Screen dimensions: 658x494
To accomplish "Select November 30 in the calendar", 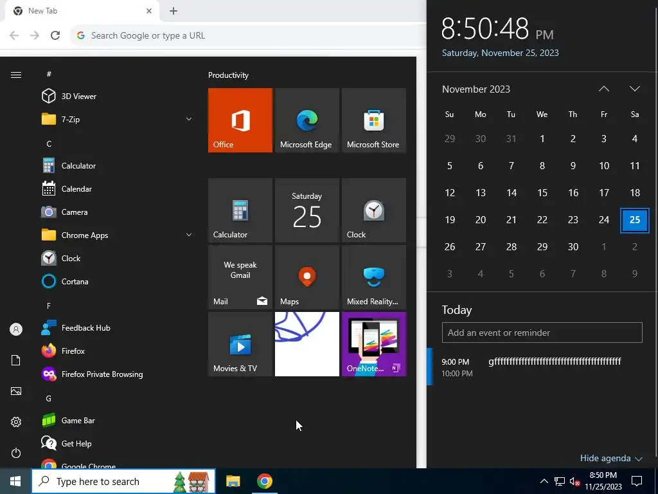I will (573, 246).
